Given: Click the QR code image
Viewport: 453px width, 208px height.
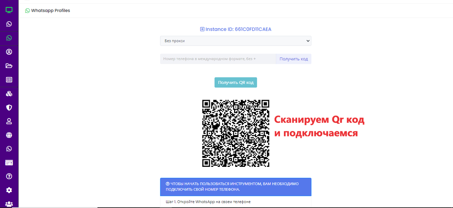Looking at the screenshot, I should (236, 133).
